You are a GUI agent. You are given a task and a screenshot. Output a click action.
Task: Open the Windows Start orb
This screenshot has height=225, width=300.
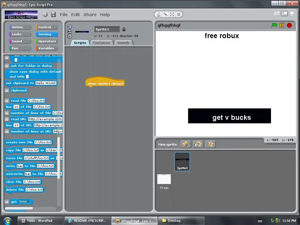[7, 221]
